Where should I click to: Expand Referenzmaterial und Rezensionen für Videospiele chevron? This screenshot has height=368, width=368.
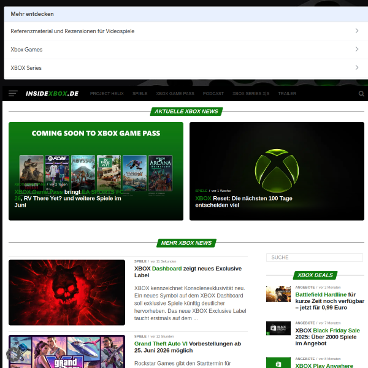pyautogui.click(x=357, y=31)
